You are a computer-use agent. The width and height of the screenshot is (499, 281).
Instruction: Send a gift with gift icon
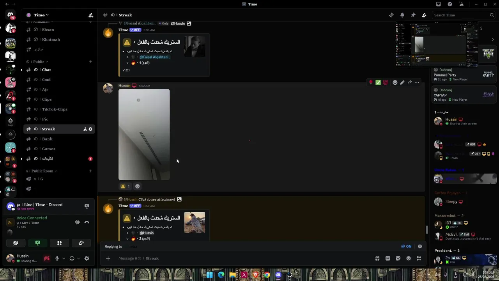pyautogui.click(x=377, y=258)
